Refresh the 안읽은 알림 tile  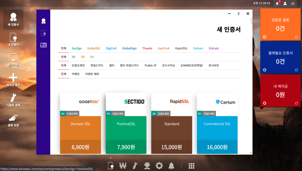click(x=296, y=37)
